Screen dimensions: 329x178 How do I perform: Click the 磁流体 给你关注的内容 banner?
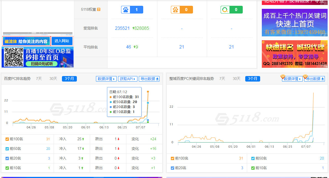[27, 41]
